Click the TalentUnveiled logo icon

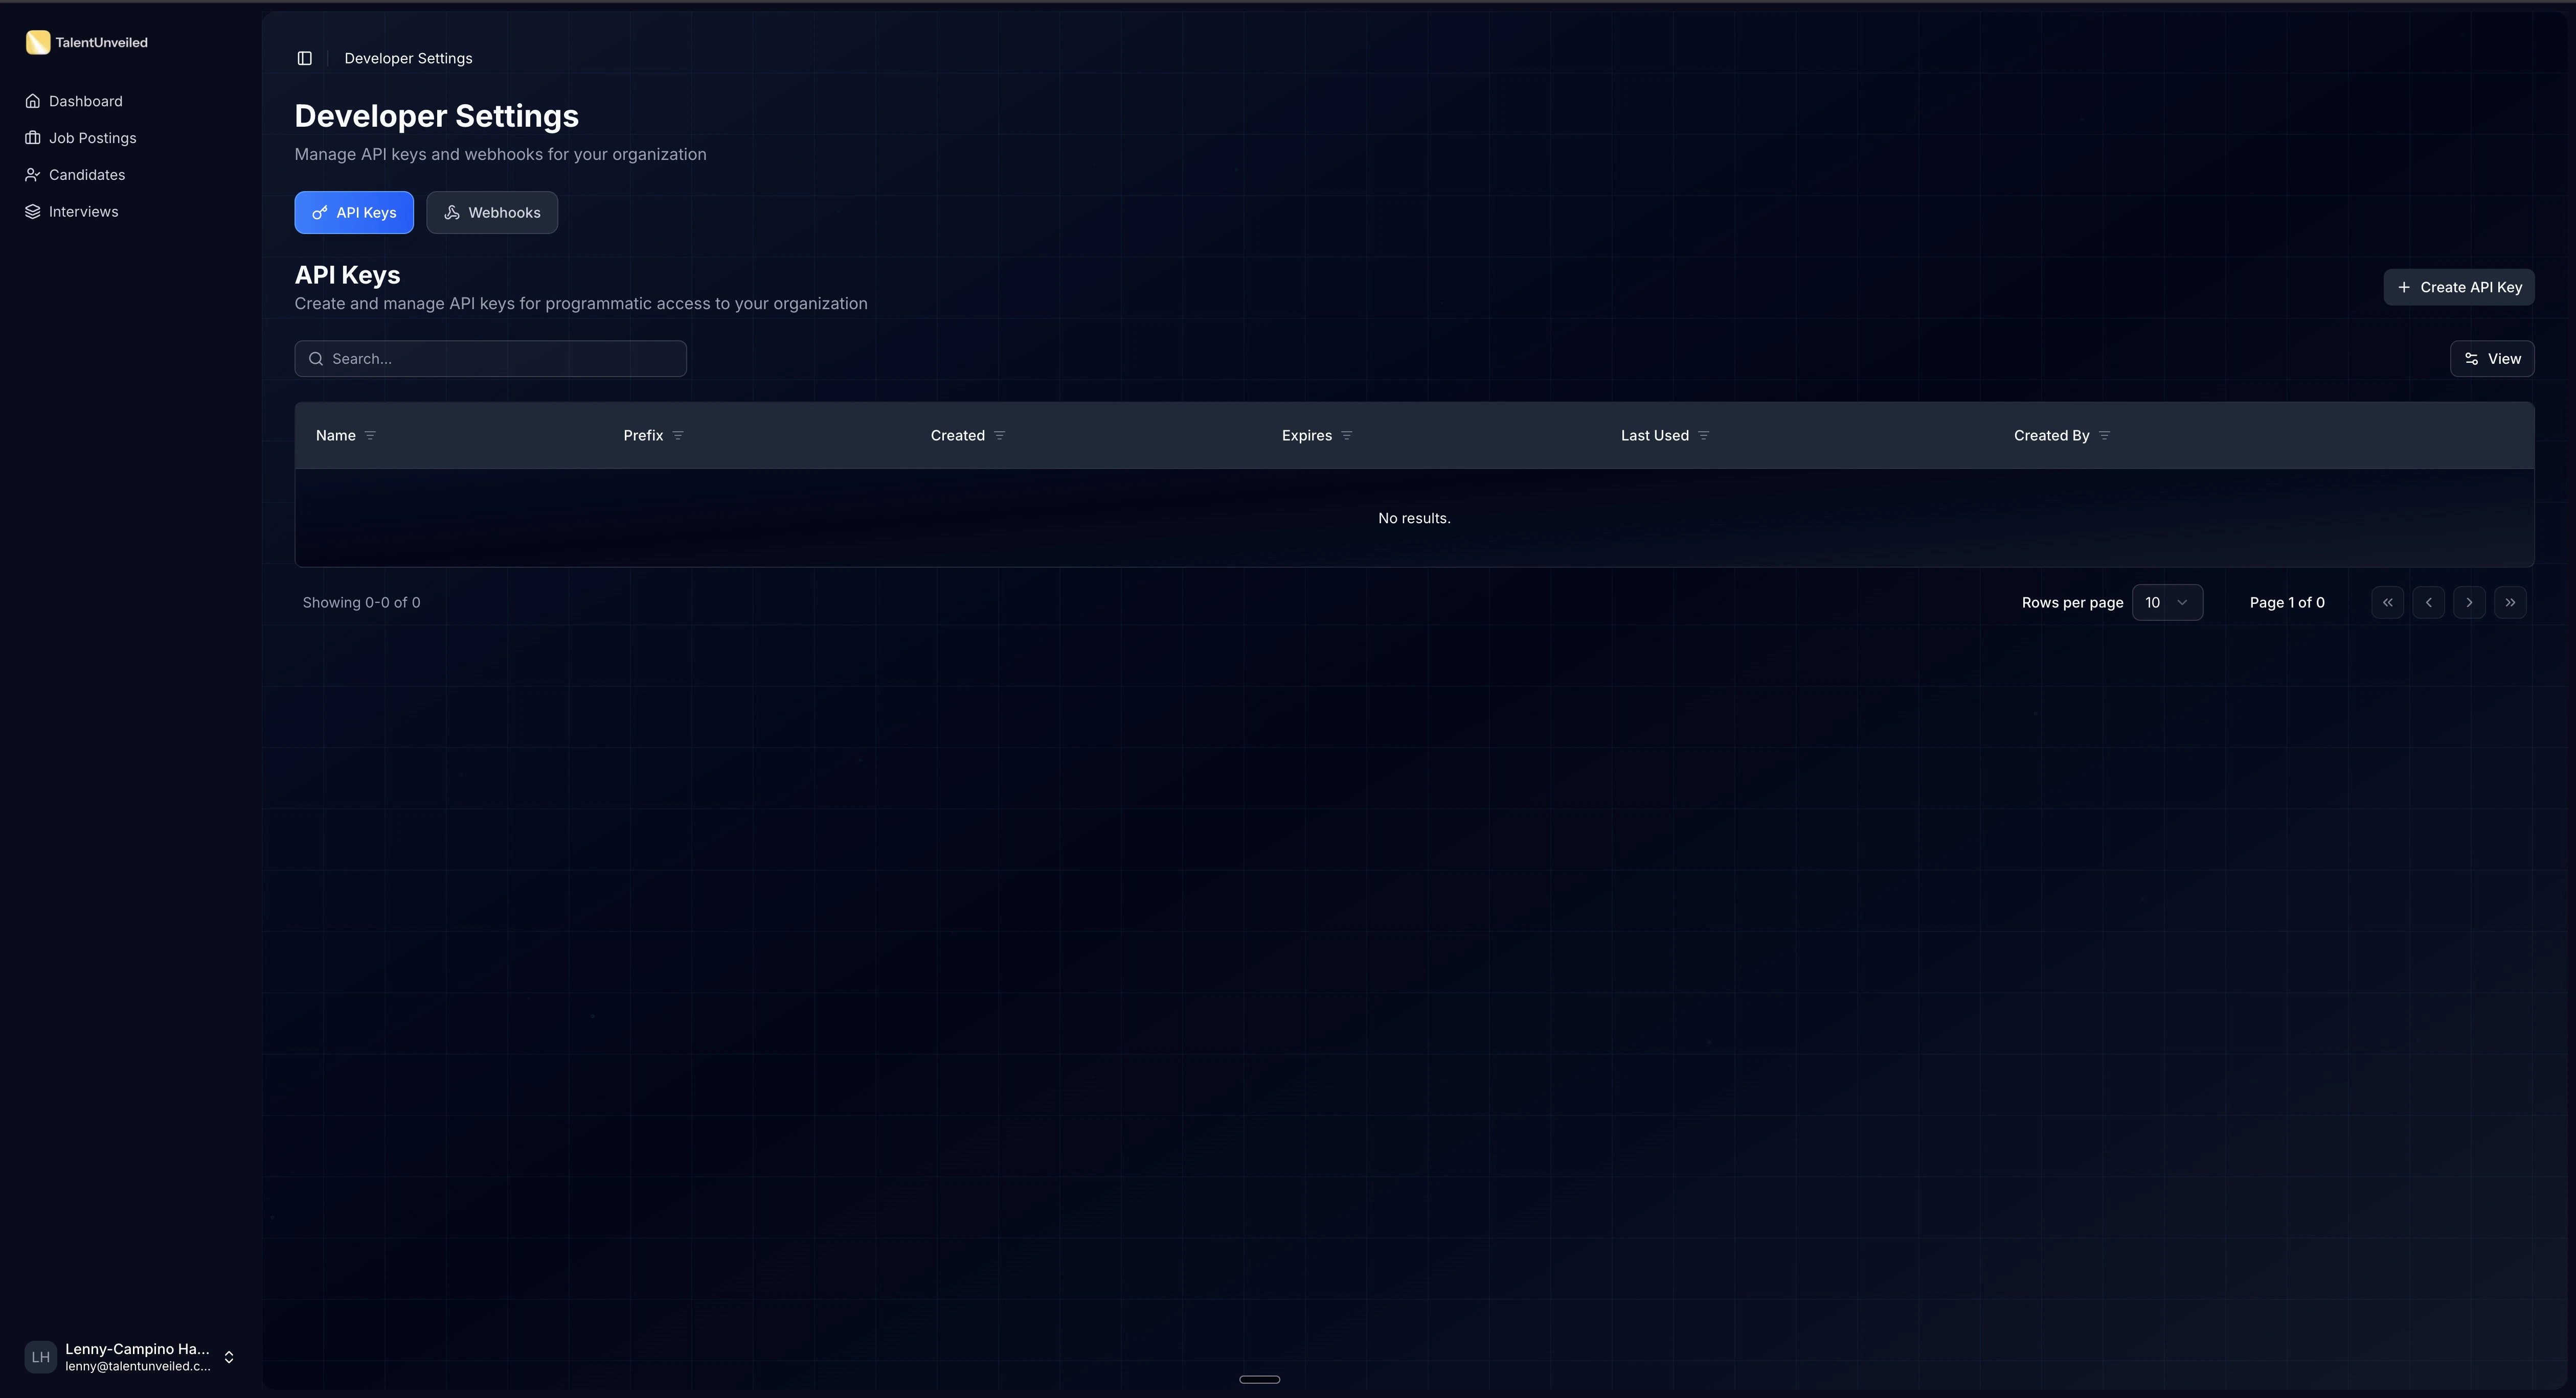coord(38,42)
